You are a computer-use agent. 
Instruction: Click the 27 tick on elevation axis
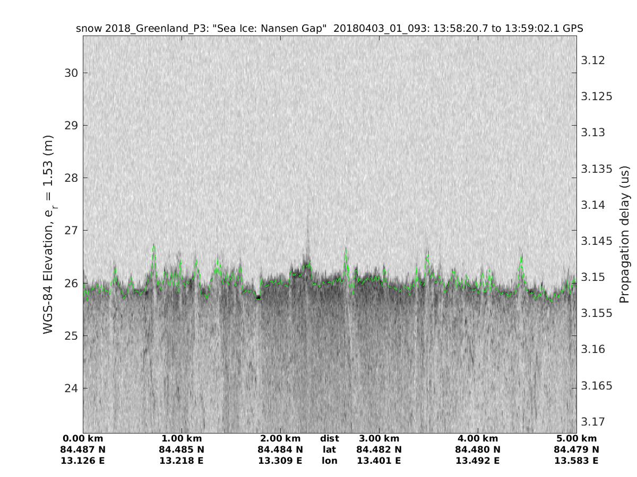tap(72, 231)
